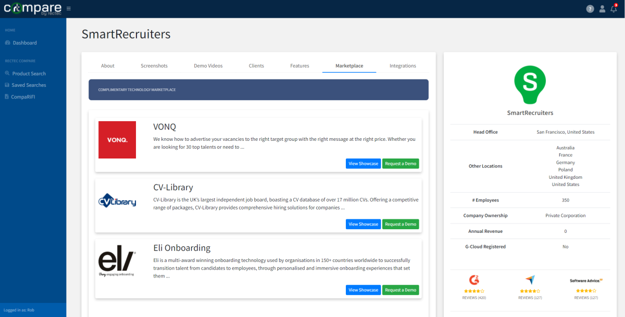Click the hamburger menu icon

click(x=69, y=8)
